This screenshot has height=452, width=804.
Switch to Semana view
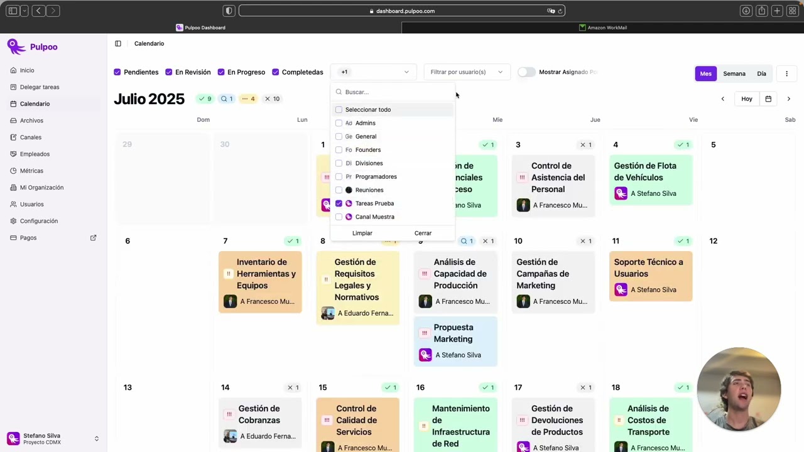(734, 73)
